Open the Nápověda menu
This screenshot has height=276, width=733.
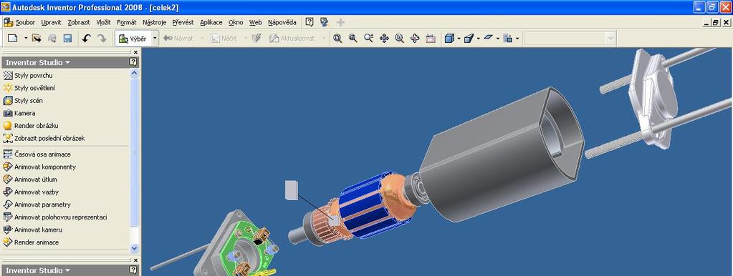282,22
